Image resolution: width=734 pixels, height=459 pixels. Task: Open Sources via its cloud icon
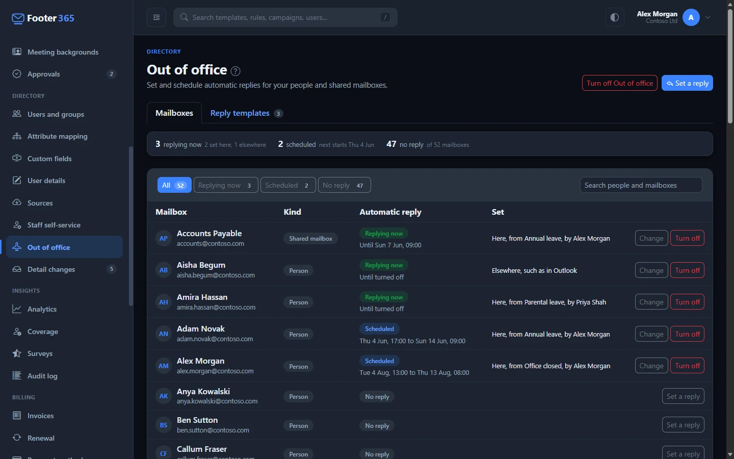coord(17,203)
